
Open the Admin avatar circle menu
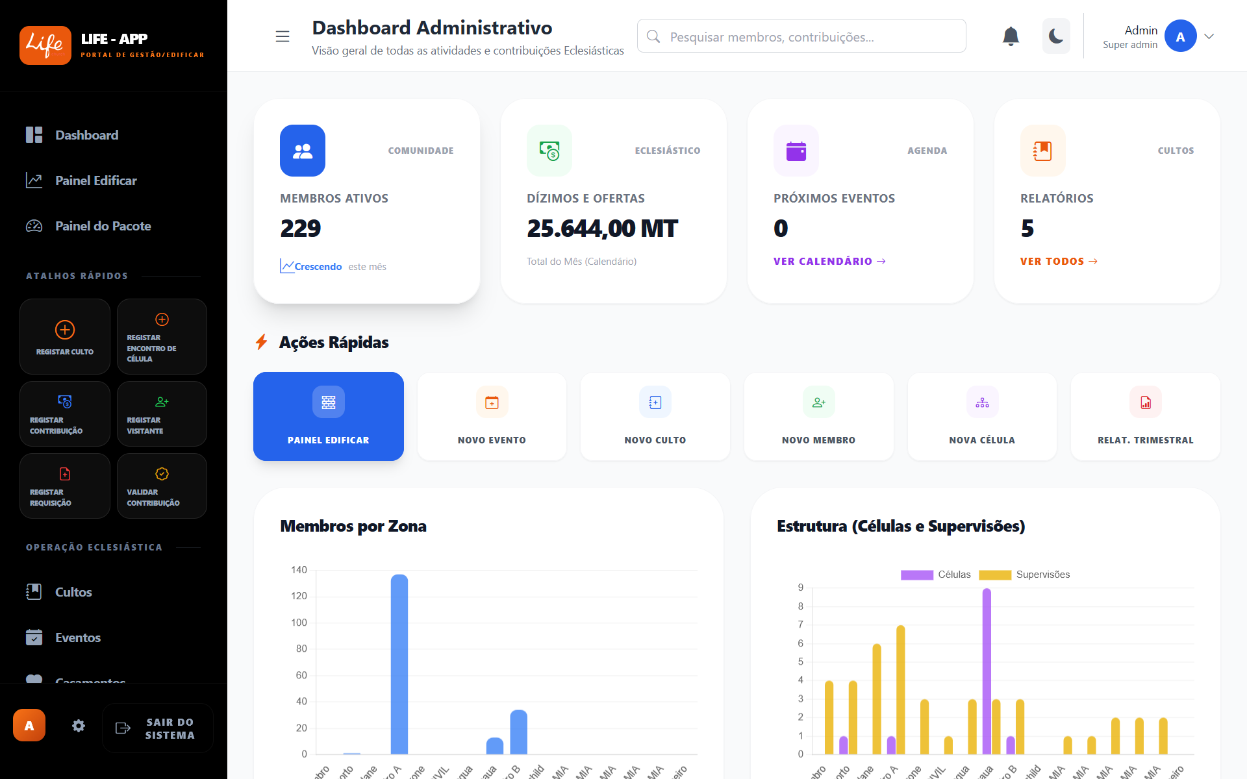point(1180,36)
